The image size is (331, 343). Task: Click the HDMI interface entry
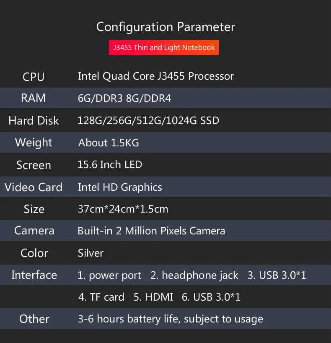[153, 297]
